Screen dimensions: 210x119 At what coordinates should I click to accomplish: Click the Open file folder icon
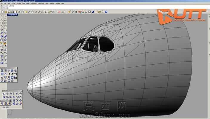[x=6, y=12]
